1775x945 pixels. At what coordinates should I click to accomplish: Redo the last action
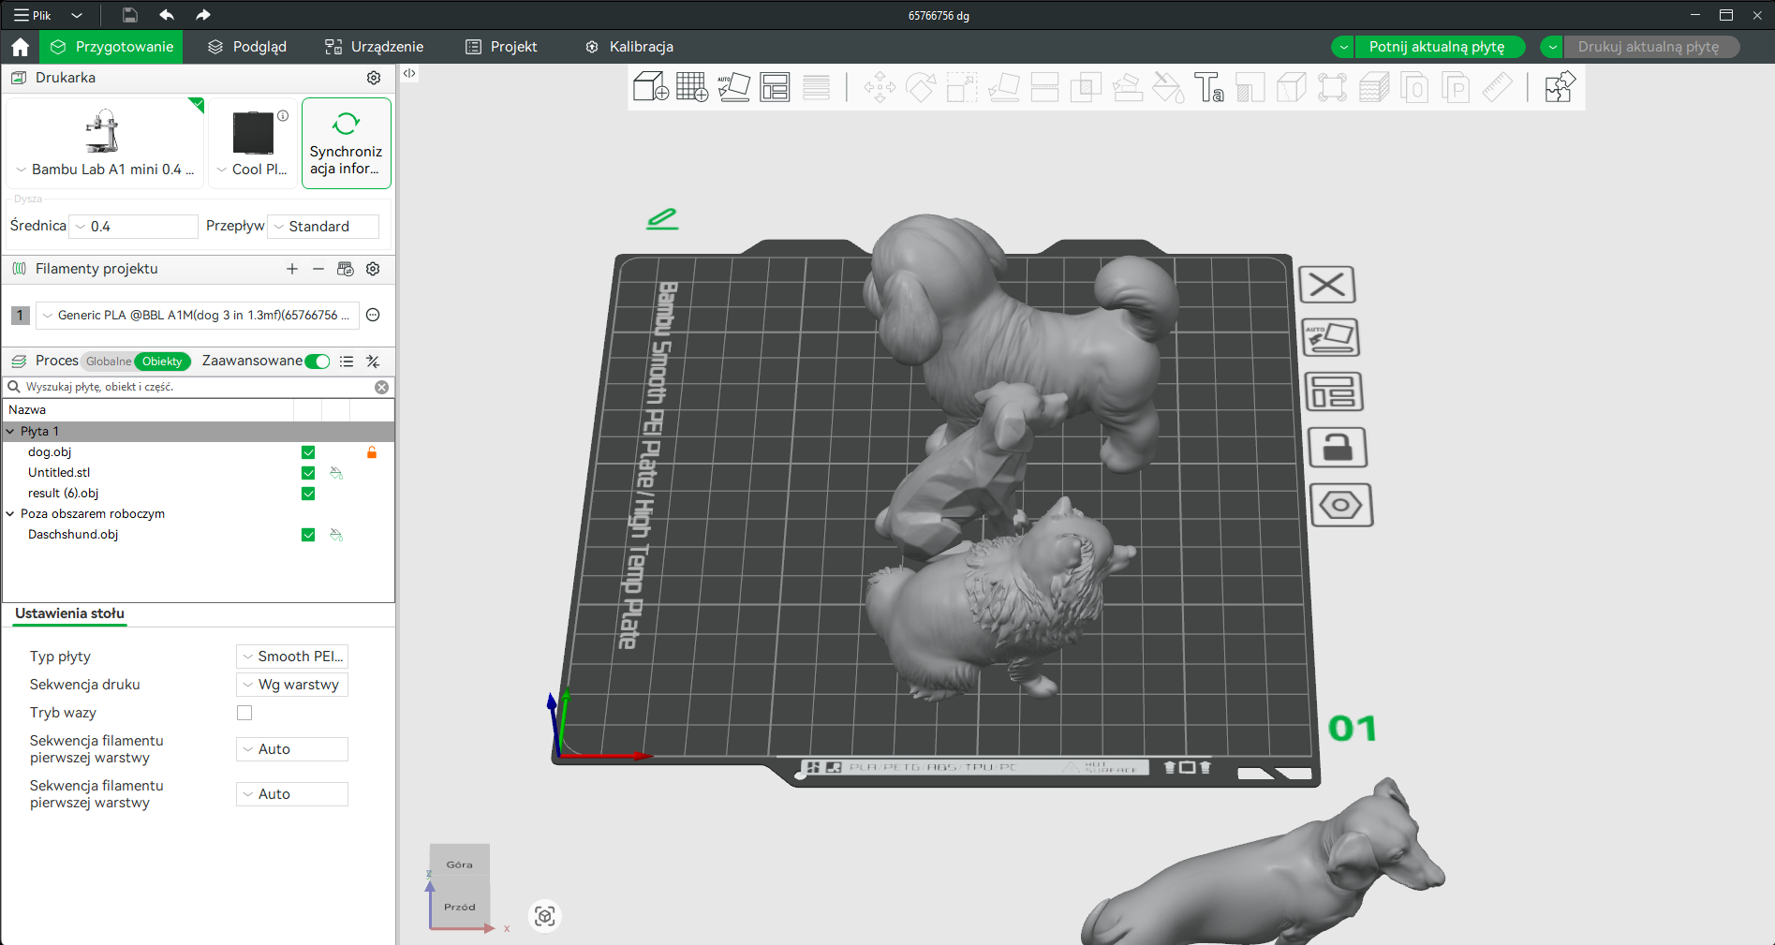[x=203, y=15]
